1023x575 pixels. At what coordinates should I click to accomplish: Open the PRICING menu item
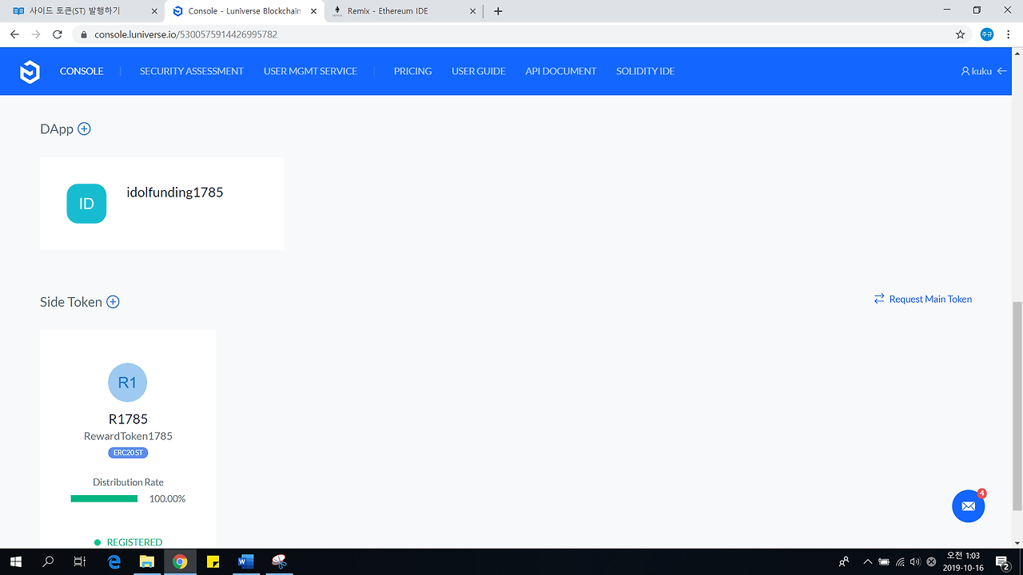coord(412,71)
